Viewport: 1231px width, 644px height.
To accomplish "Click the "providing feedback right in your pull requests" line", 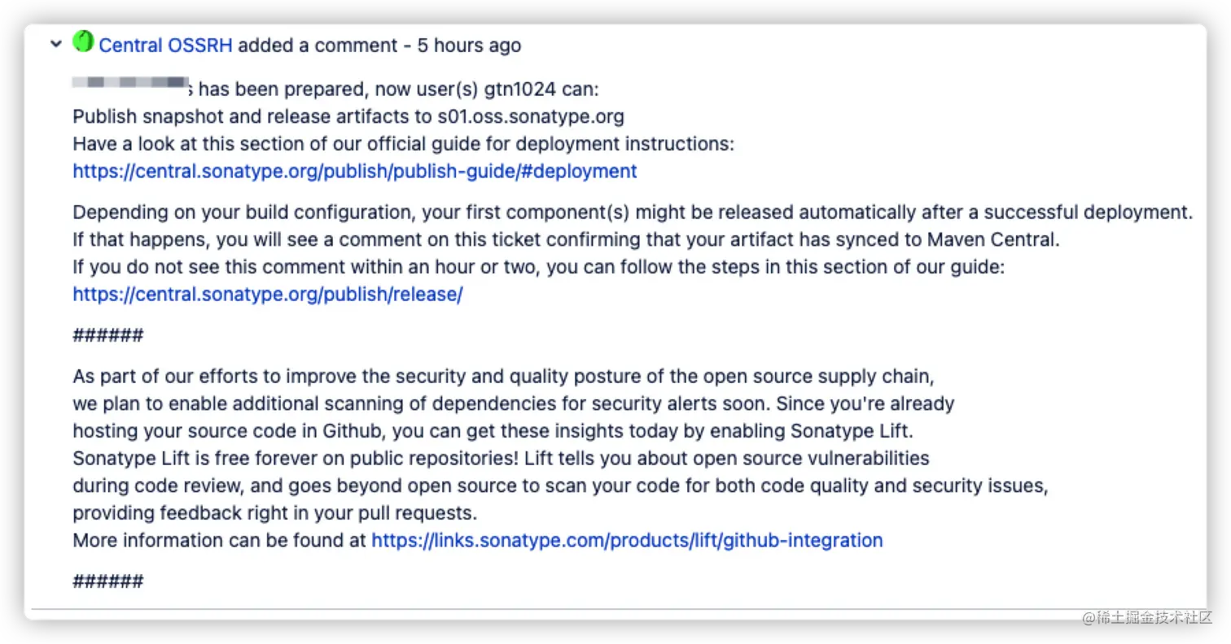I will pyautogui.click(x=274, y=513).
